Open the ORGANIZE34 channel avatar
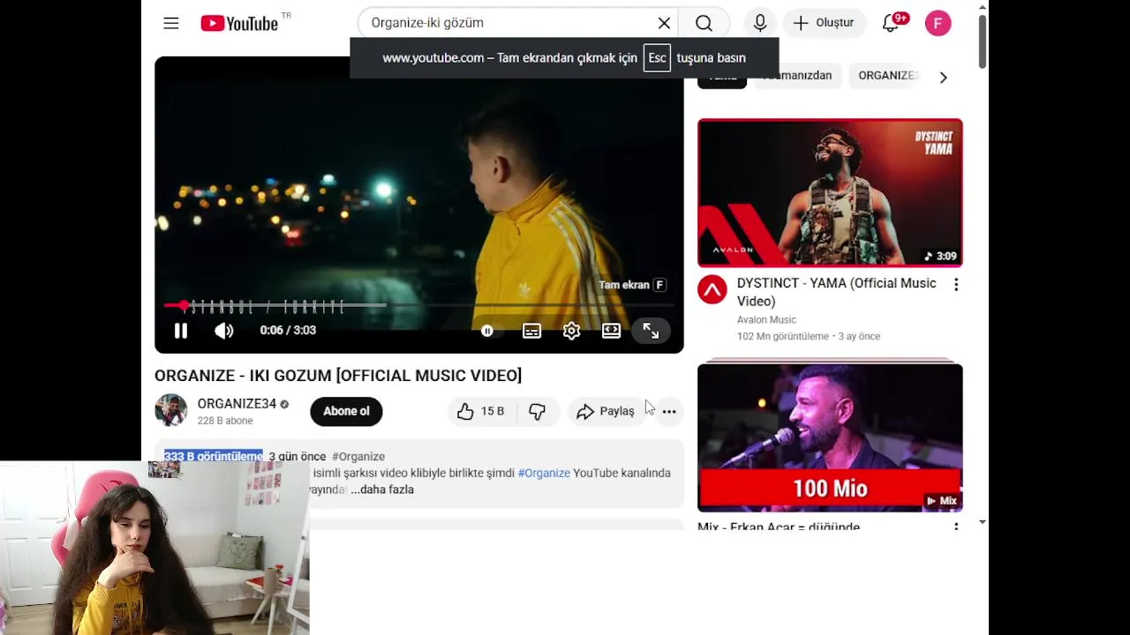 (x=171, y=410)
